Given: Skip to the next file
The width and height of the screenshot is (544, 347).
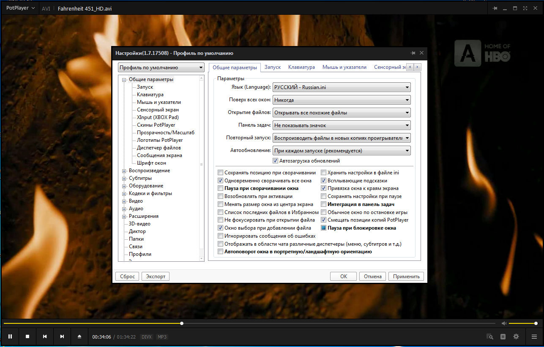Looking at the screenshot, I should (x=62, y=336).
